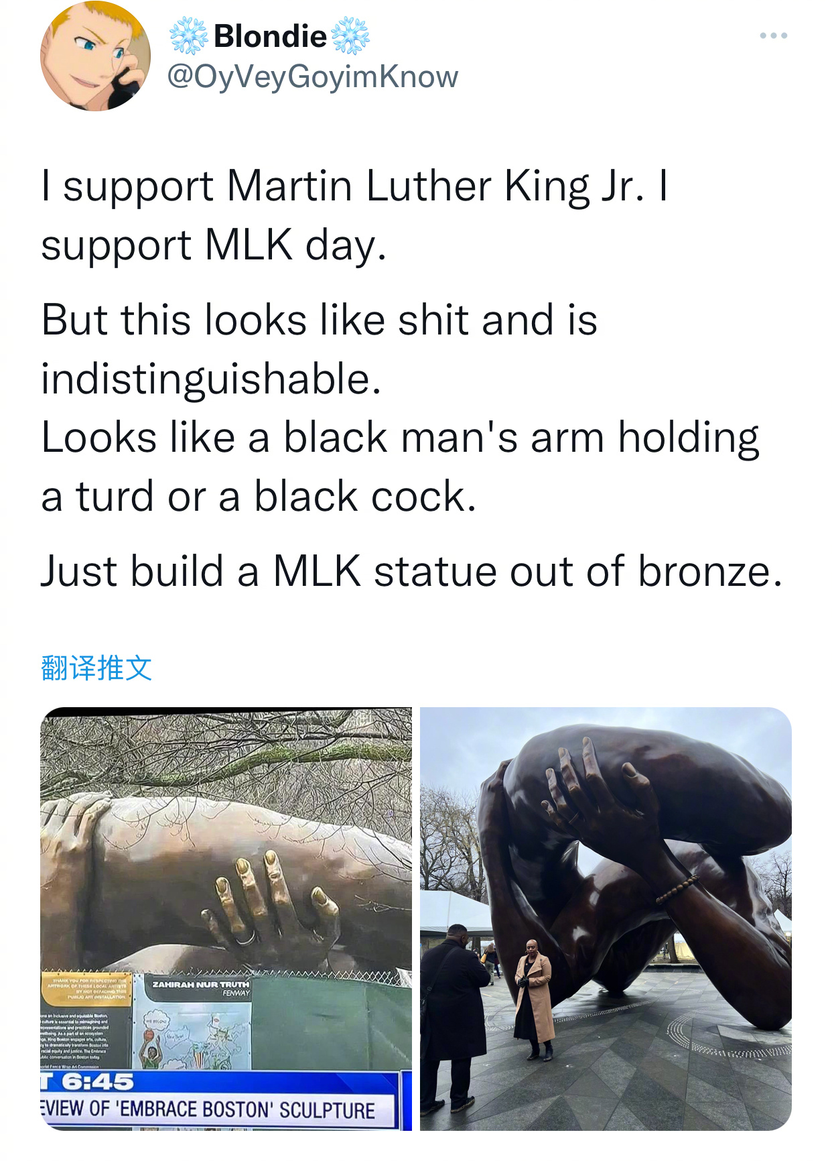Open the cartoon avatar profile picture
This screenshot has width=832, height=1161.
pyautogui.click(x=96, y=56)
